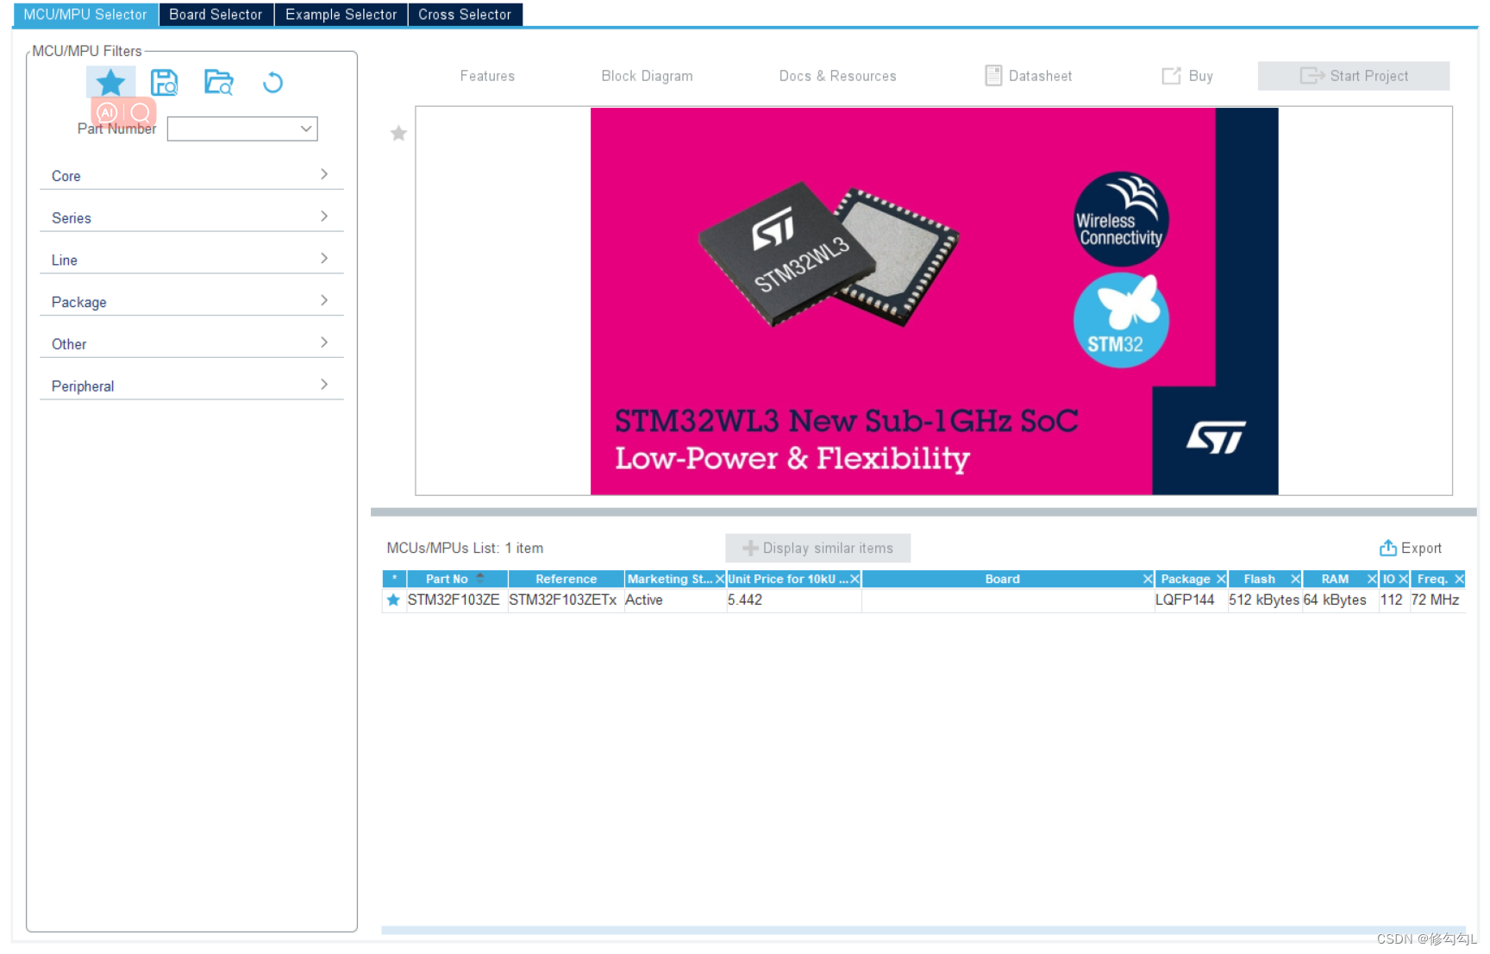Viewport: 1490px width, 954px height.
Task: Click the horizontal scrollbar below the list
Action: 923,930
